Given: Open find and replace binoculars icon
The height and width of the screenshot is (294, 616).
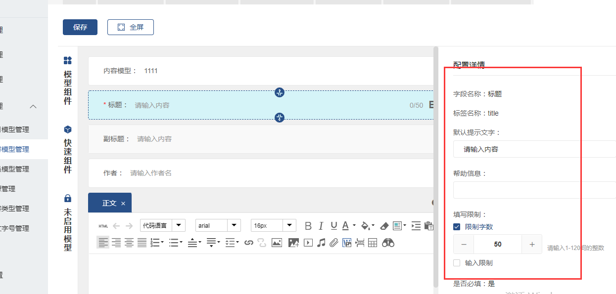Looking at the screenshot, I should click(x=388, y=243).
